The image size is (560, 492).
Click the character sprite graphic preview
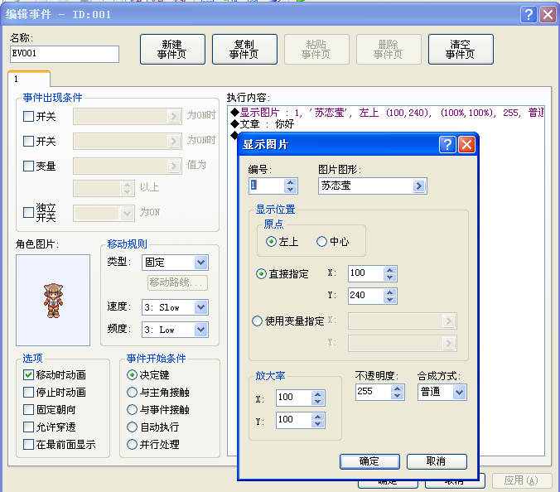pos(53,300)
